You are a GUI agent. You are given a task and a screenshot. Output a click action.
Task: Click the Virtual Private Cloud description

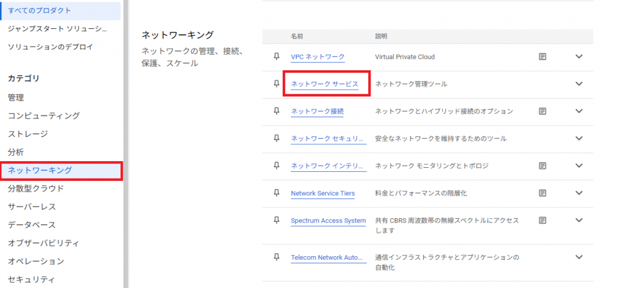pyautogui.click(x=405, y=57)
